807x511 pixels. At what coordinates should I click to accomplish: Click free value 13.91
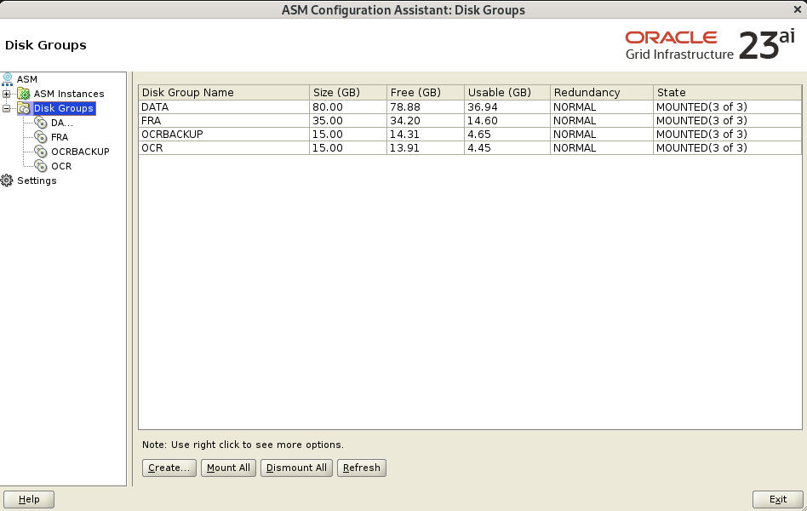pyautogui.click(x=404, y=148)
